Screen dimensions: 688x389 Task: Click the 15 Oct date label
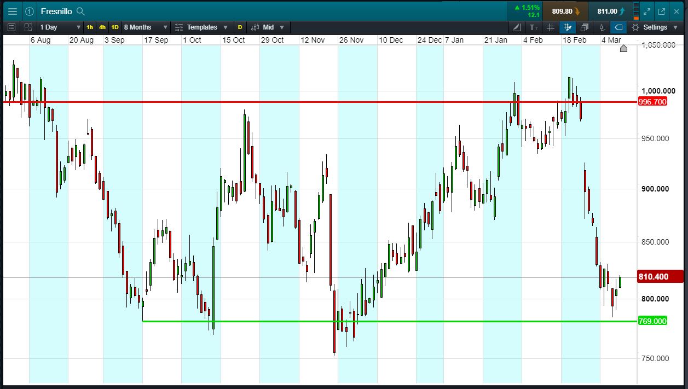(233, 40)
